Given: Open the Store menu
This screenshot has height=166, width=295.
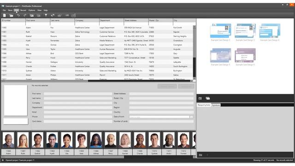Looking at the screenshot, I should [10, 10].
